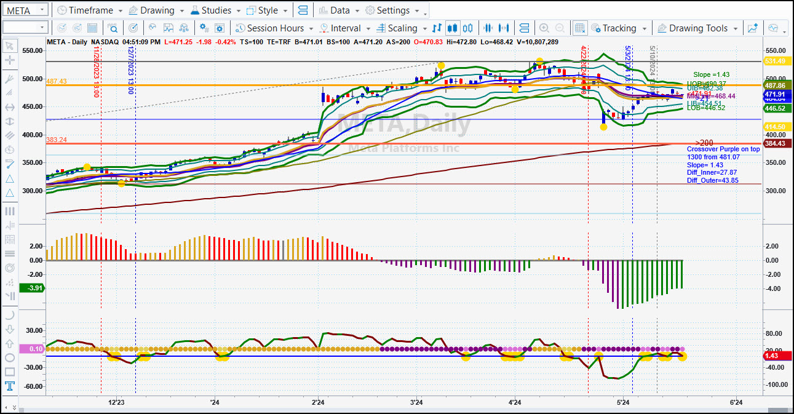Click the 383.24 red level label

(x=56, y=140)
